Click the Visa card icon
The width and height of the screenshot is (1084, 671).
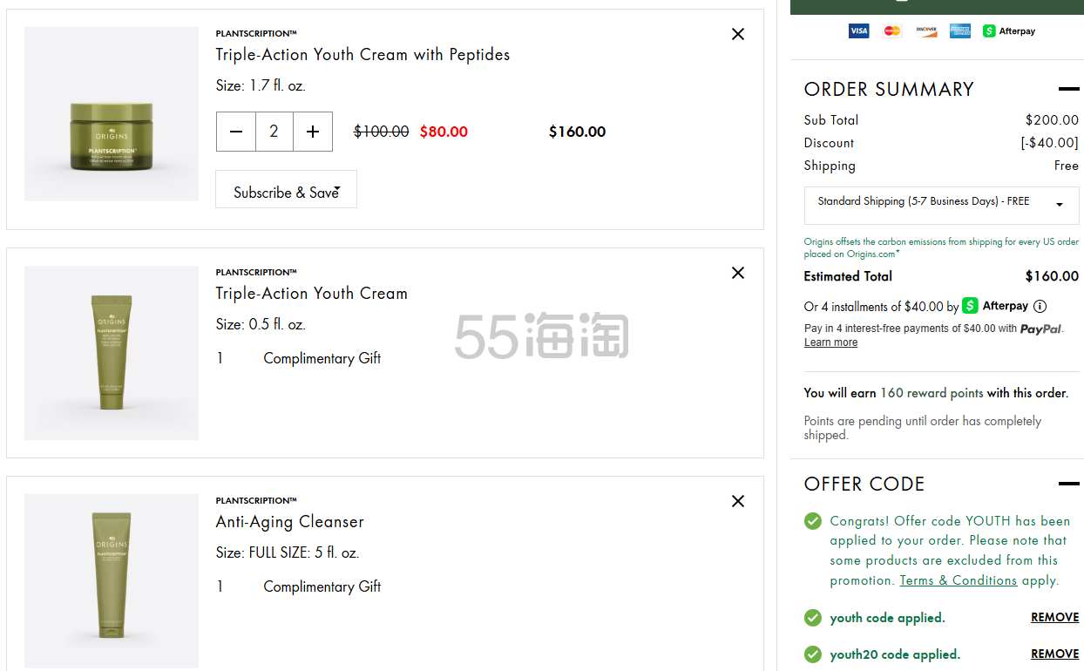tap(858, 31)
